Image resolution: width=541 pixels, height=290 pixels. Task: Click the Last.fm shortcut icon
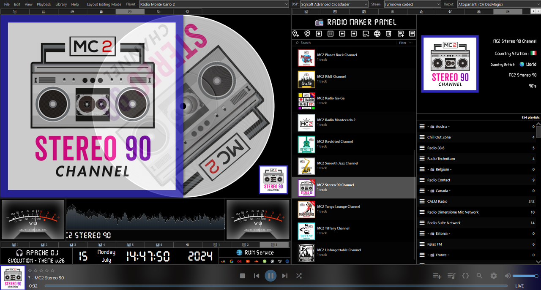pyautogui.click(x=239, y=261)
